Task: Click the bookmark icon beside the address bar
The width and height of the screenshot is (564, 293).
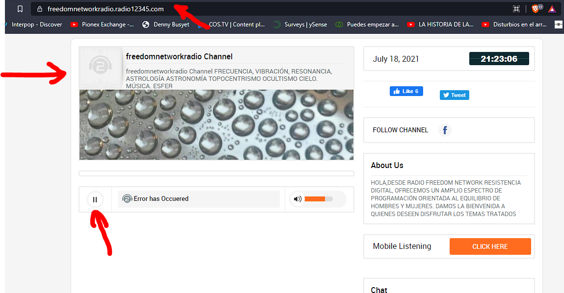Action: [x=20, y=9]
